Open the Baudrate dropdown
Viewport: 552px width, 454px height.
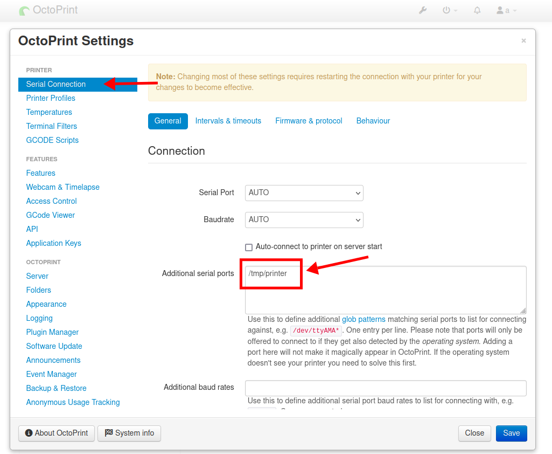click(x=304, y=219)
